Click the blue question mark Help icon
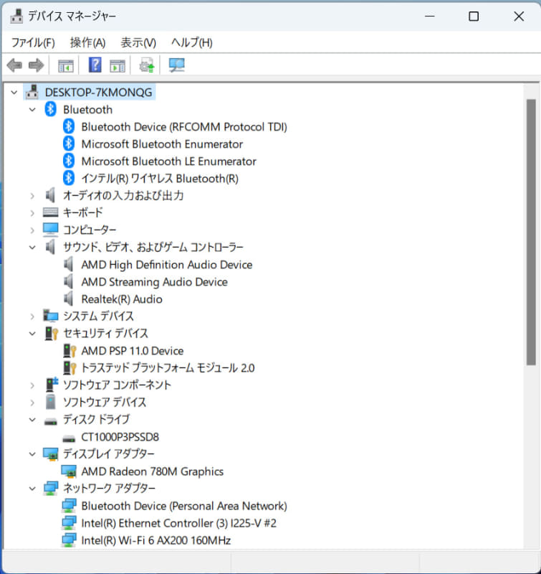This screenshot has height=574, width=541. [x=95, y=65]
